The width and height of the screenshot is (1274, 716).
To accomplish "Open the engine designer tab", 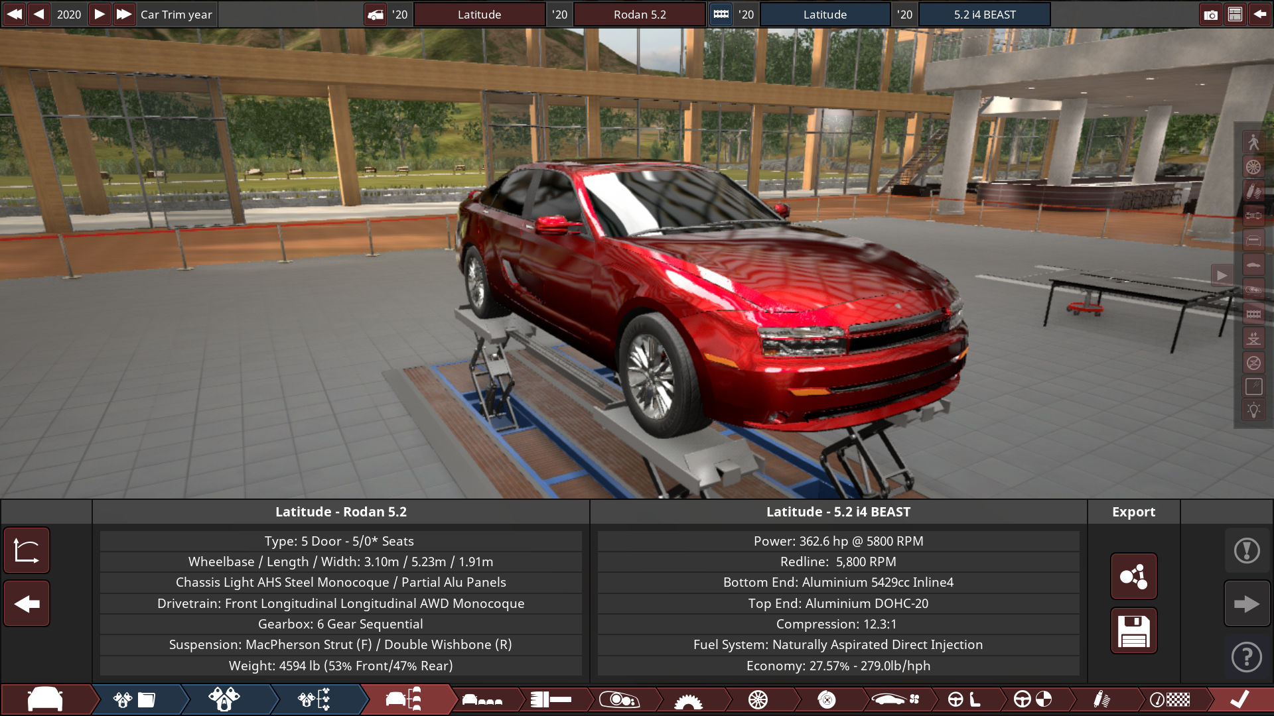I will 224,699.
